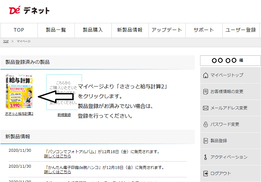Image resolution: width=261 pixels, height=182 pixels.
Task: Open マイページトップ in sidebar
Action: [x=231, y=75]
